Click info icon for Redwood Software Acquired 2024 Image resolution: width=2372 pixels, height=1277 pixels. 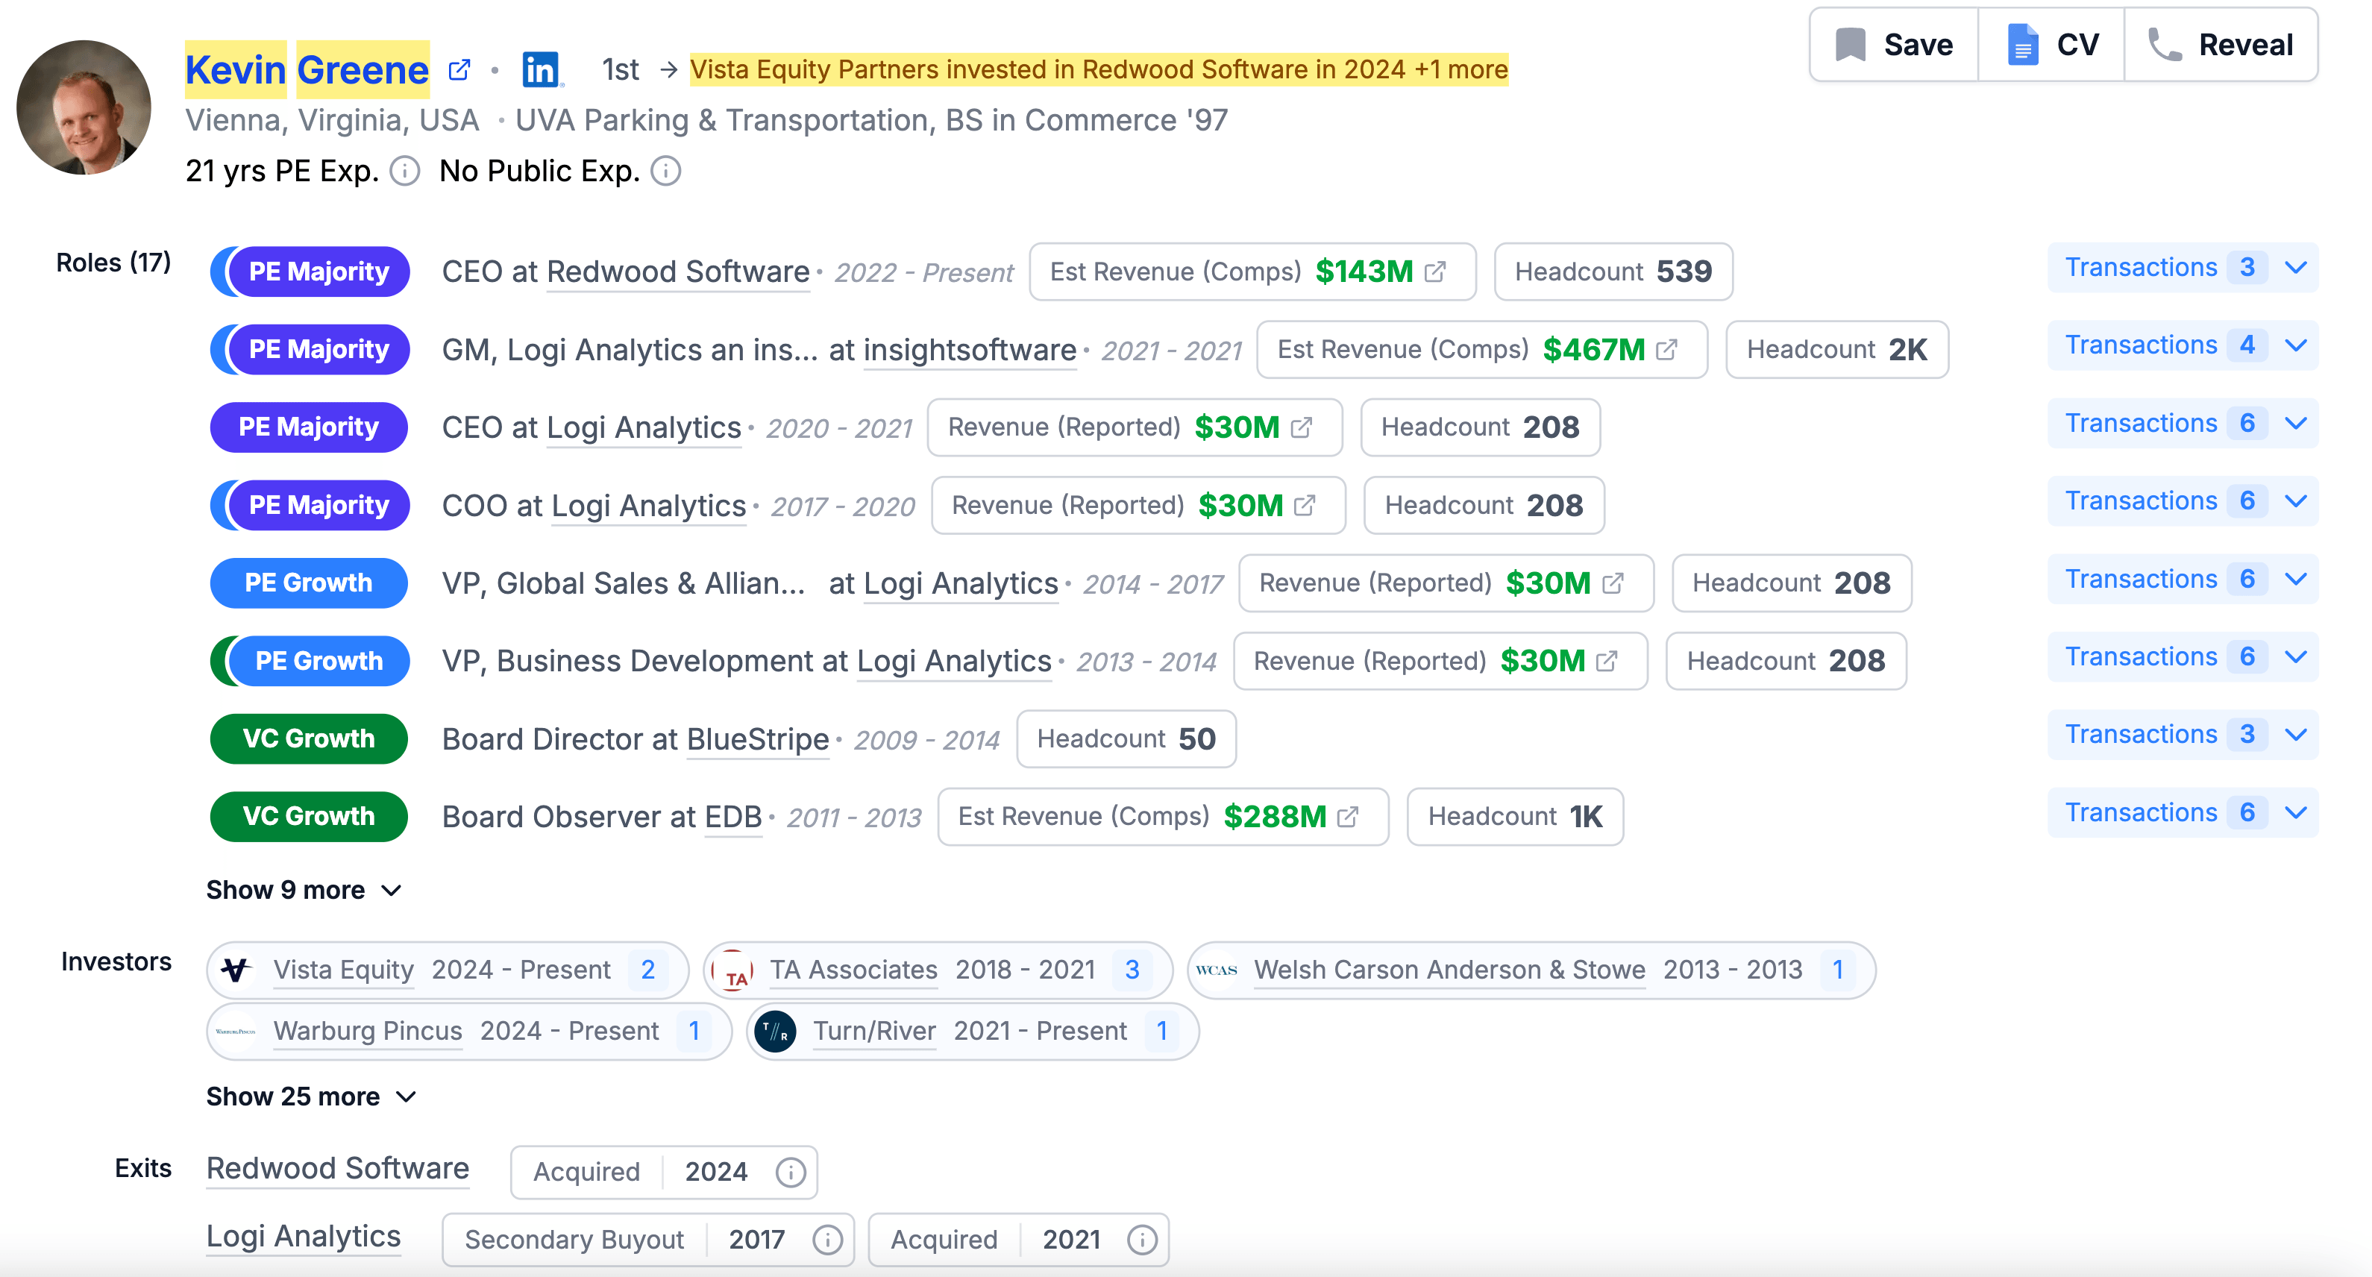[x=790, y=1172]
